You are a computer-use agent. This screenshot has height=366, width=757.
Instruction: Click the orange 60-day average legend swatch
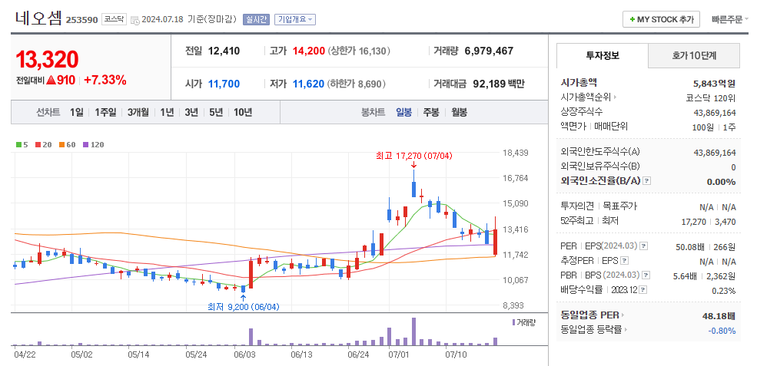point(61,145)
